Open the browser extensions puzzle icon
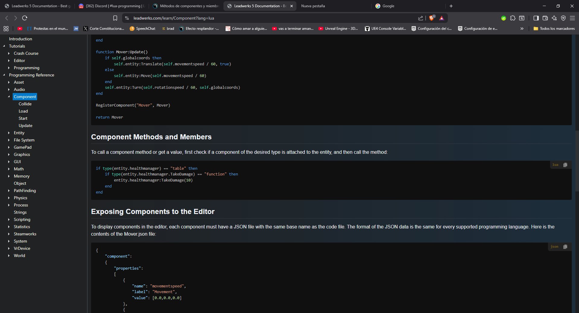This screenshot has width=579, height=313. coord(513,18)
